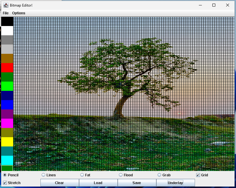
Task: Pick the black color swatch
Action: point(7,21)
